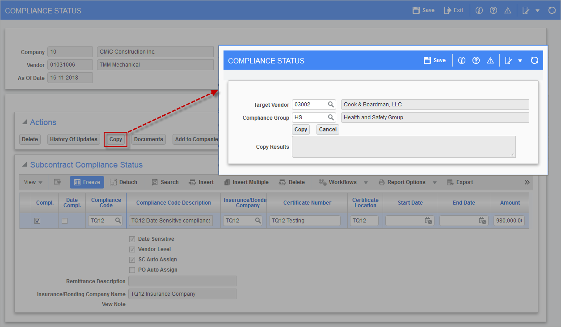Click the Start Date calendar picker icon
The height and width of the screenshot is (327, 561).
tap(429, 220)
